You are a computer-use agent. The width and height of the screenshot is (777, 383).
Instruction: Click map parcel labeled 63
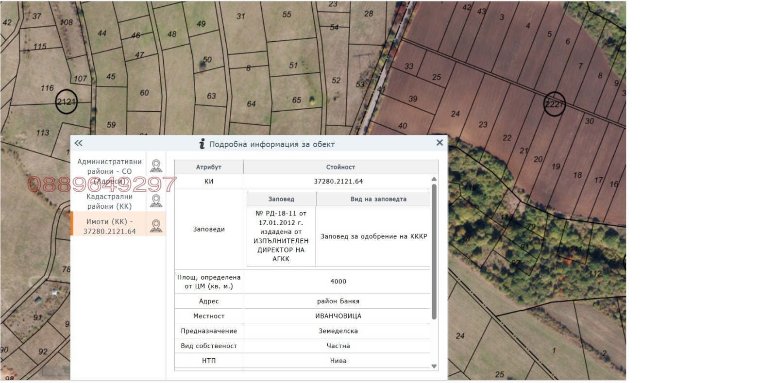[211, 96]
